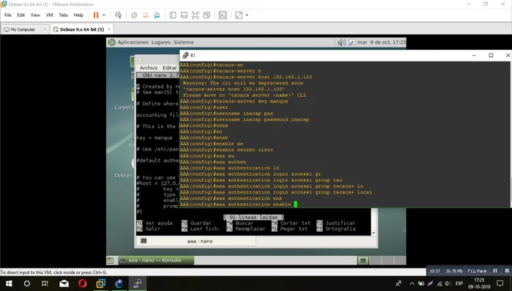The image size is (512, 291).
Task: Expand hidden system tray icons chevron
Action: tap(412, 284)
